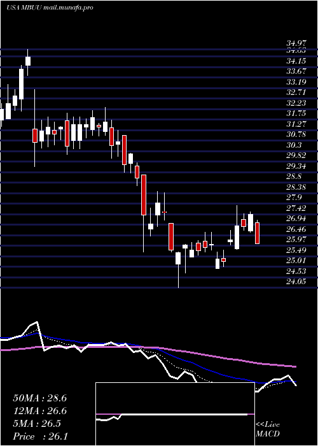318x446 pixels.
Task: Select the 28.38 price axis label
Action: click(296, 187)
